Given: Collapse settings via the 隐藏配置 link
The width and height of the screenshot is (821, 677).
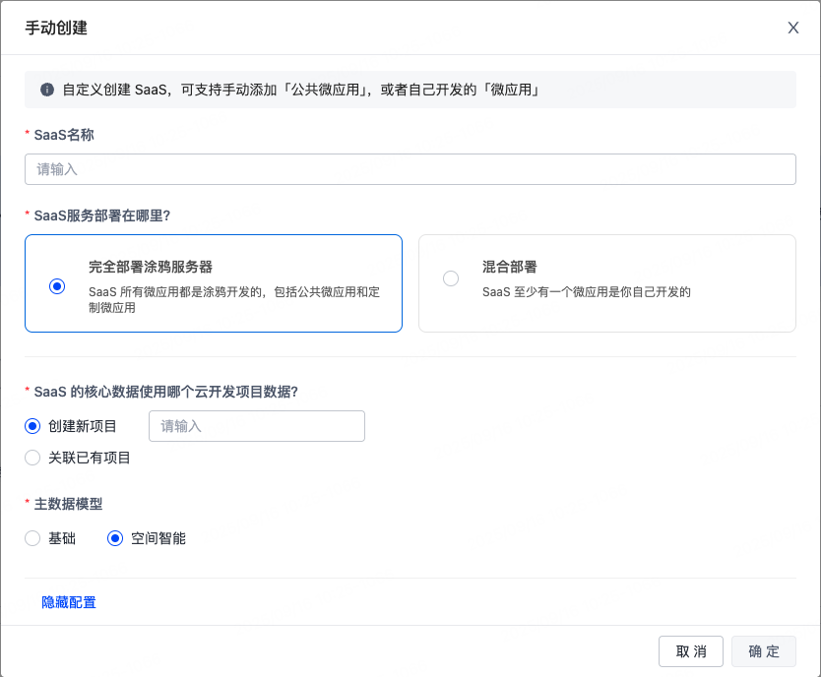Looking at the screenshot, I should pos(69,602).
